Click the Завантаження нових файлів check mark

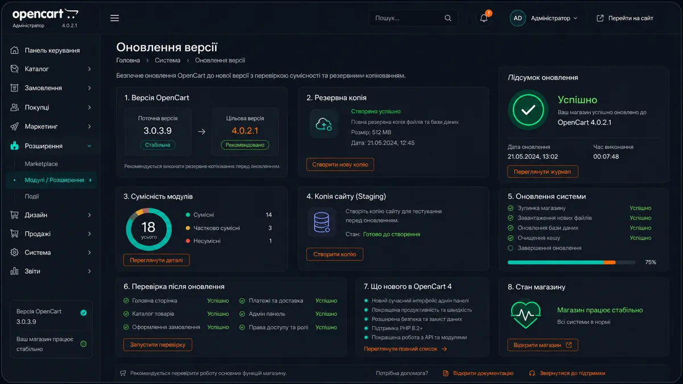click(x=511, y=218)
